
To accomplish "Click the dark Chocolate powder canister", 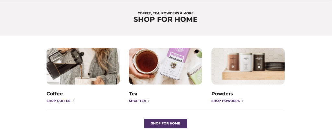I will [x=259, y=62].
